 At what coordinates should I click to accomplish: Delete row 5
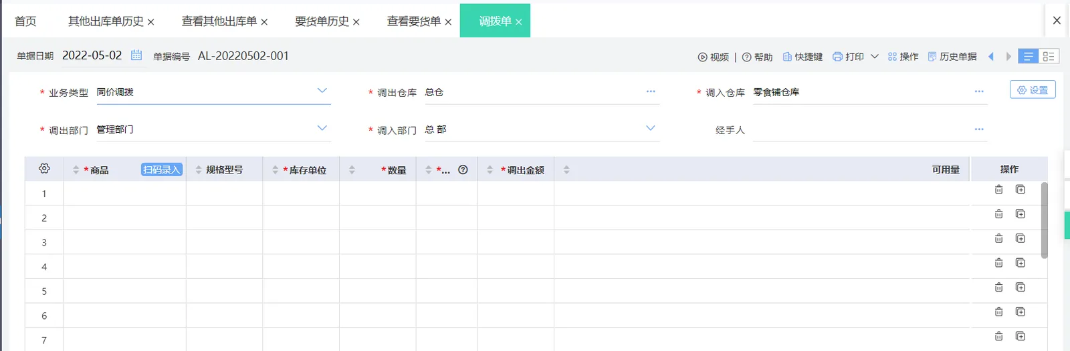(998, 288)
